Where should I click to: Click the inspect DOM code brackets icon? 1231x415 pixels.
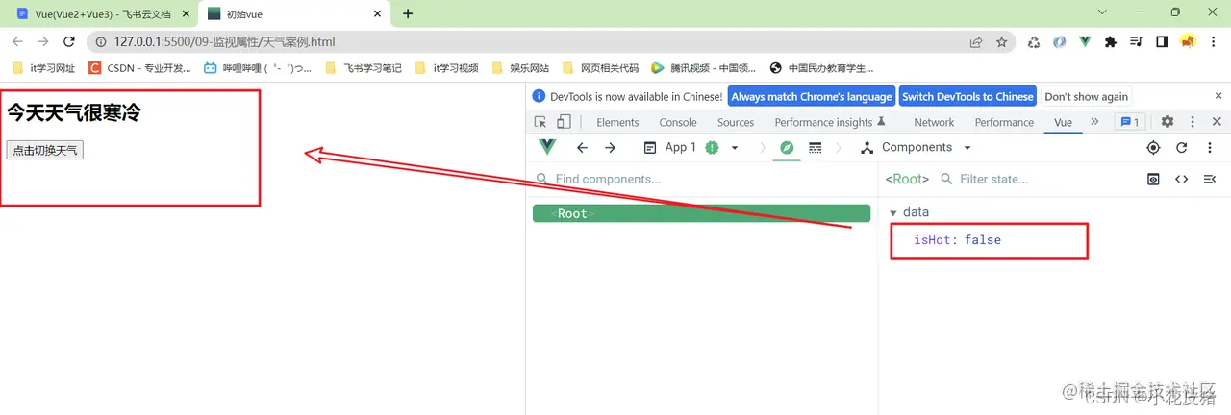click(1182, 179)
